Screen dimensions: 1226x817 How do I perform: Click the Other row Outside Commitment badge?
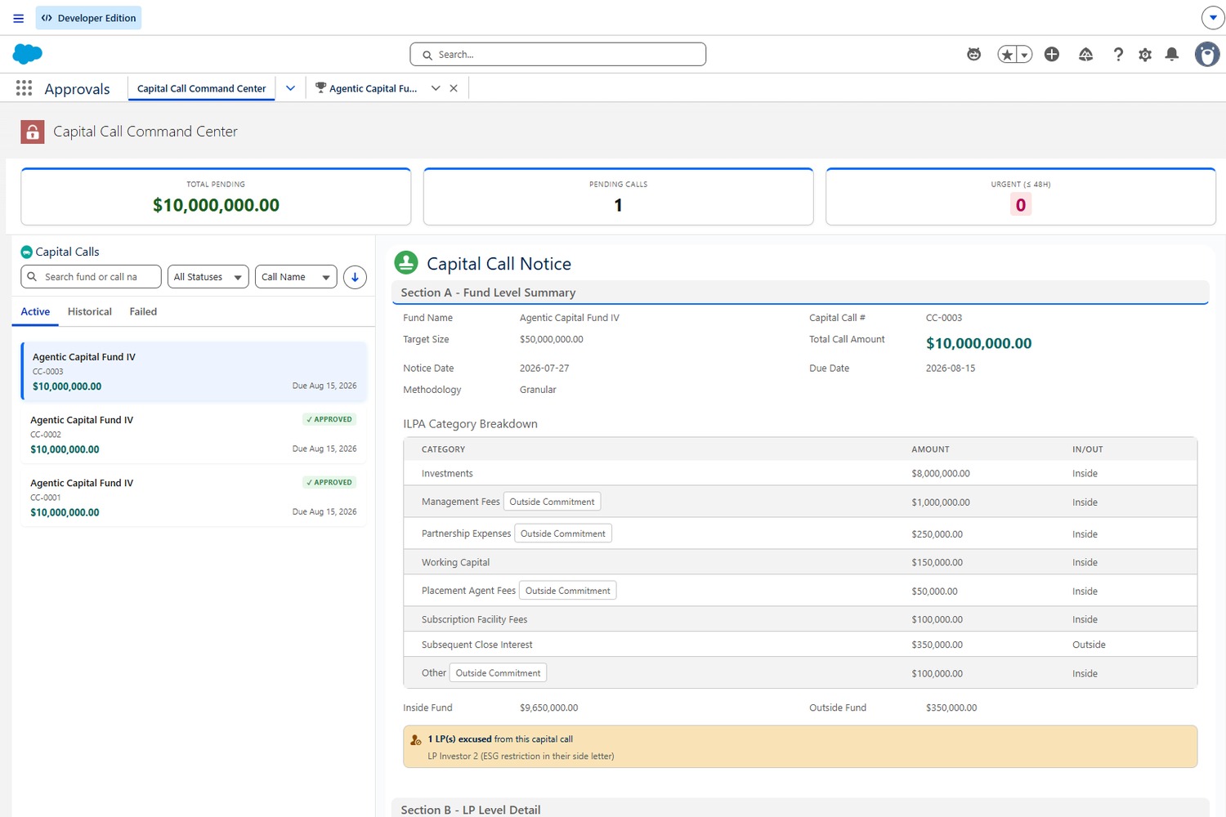(498, 673)
